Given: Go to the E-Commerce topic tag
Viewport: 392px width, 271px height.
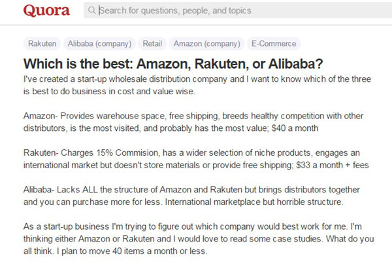Looking at the screenshot, I should [273, 45].
